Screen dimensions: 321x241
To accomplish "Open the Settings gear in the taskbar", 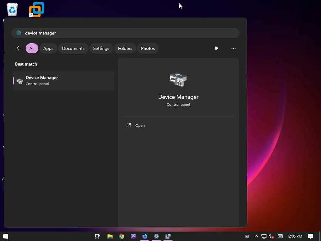I will [x=156, y=236].
